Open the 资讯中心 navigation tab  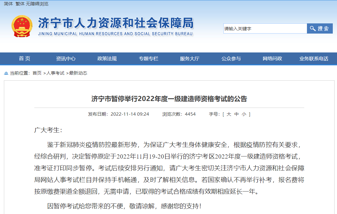66,59
